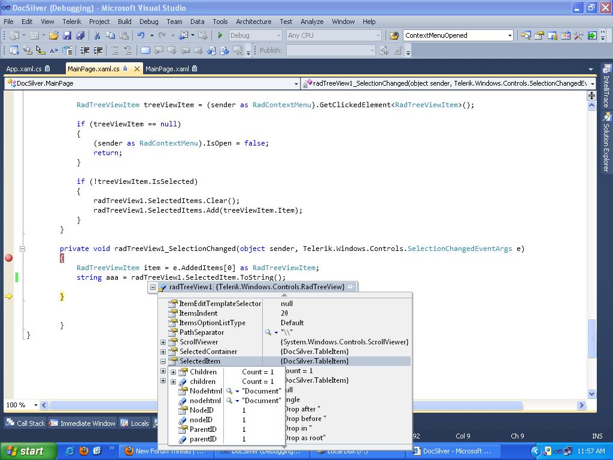
Task: Open the Debug configuration dropdown
Action: [x=254, y=35]
